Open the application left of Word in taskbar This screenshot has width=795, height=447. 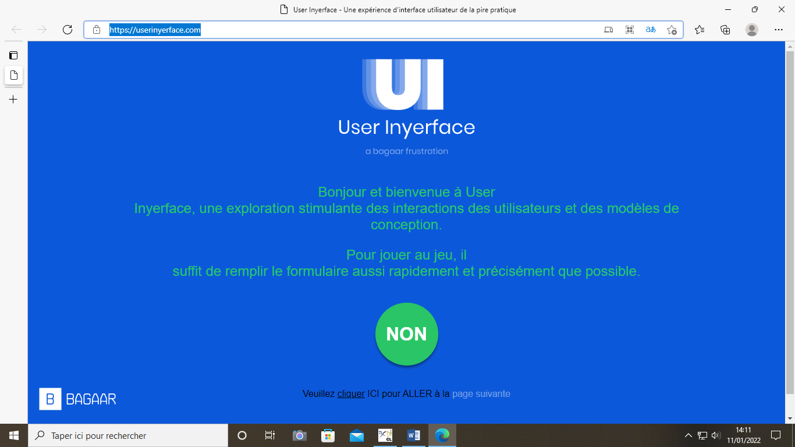coord(385,435)
